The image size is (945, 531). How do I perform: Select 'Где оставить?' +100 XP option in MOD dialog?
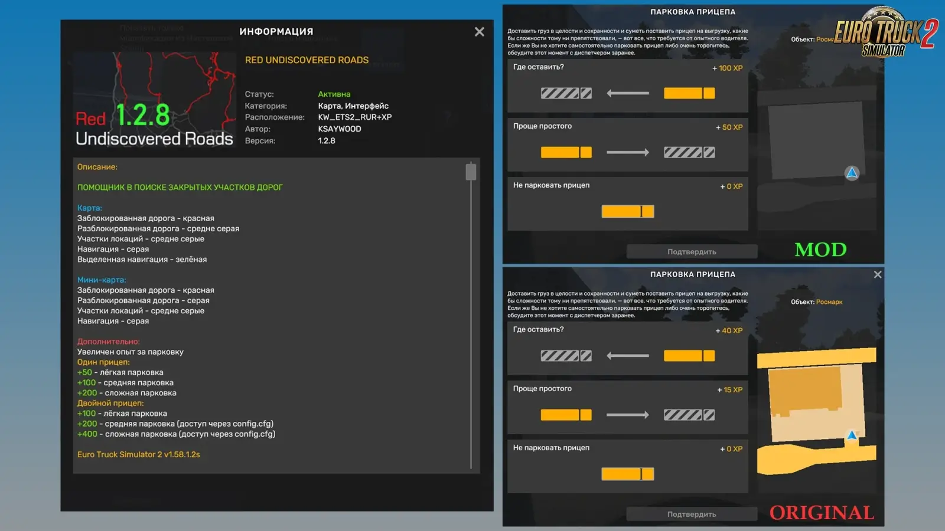[x=628, y=86]
